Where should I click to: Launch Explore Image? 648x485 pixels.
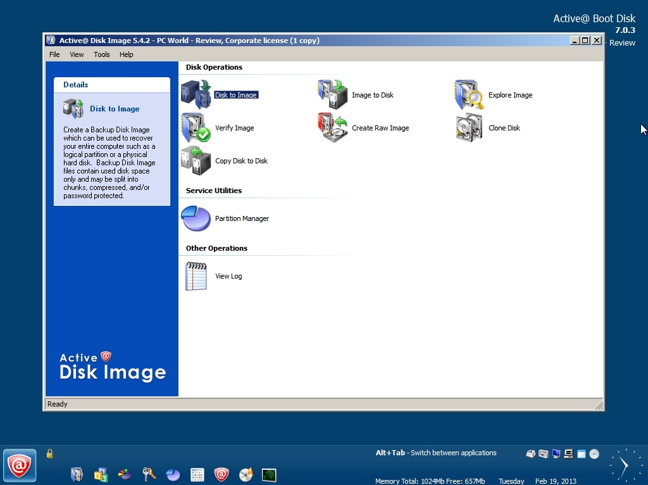pos(510,95)
